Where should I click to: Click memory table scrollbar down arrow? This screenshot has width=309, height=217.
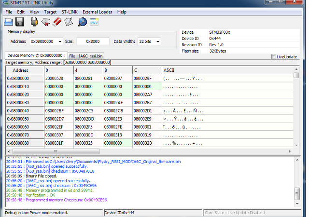296,145
